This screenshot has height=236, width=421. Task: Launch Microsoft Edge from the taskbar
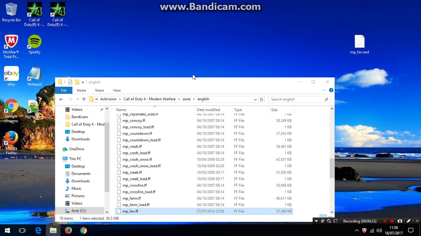[38, 230]
